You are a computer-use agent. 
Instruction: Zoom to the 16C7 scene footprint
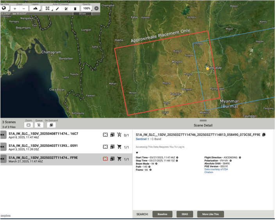click(x=105, y=135)
